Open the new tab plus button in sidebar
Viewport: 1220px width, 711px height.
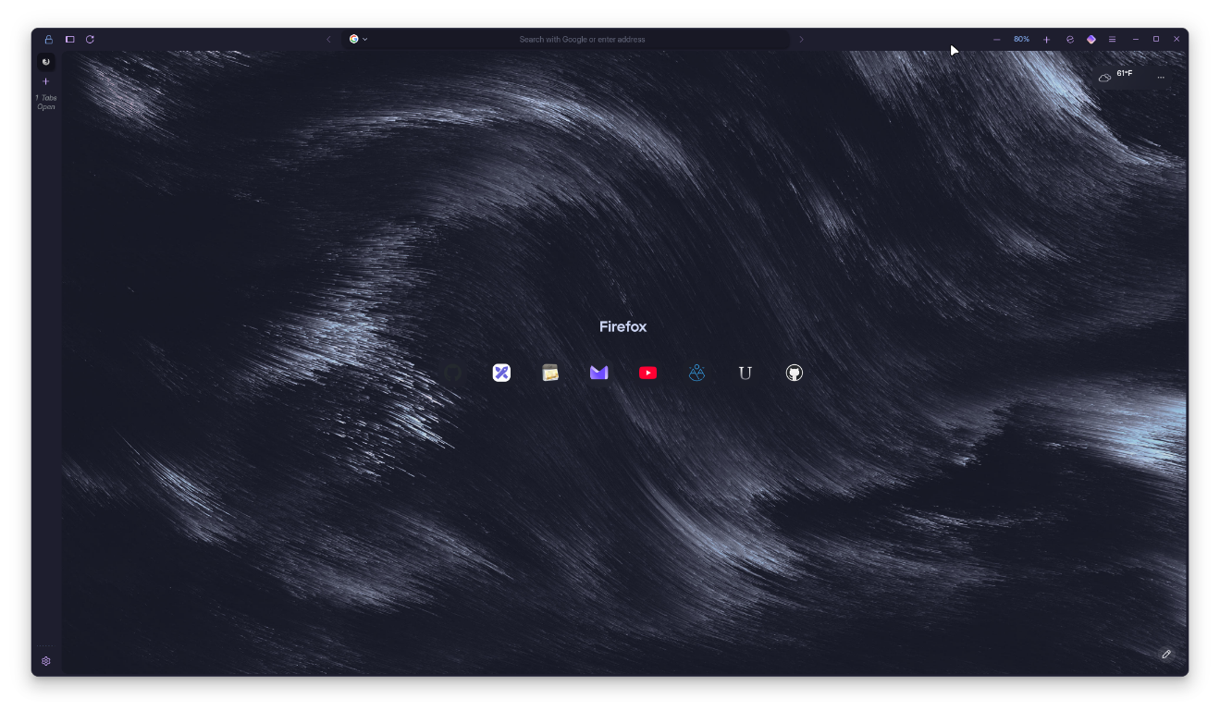coord(46,81)
